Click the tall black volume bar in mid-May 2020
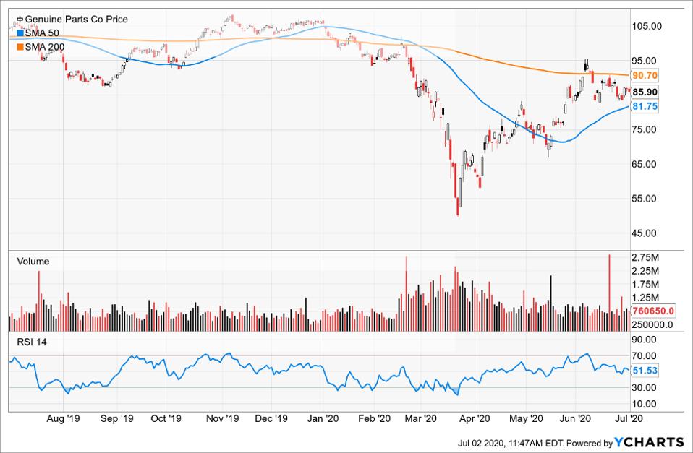The image size is (693, 453). coord(550,303)
